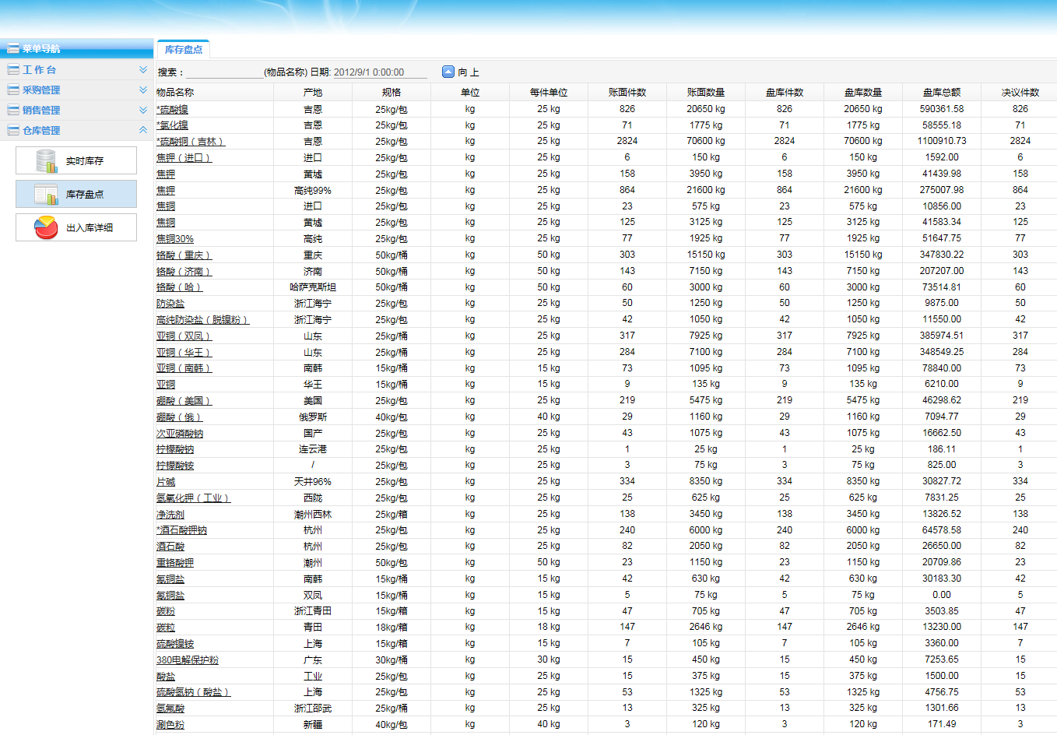Click the icon beside 销售管理

pos(13,111)
